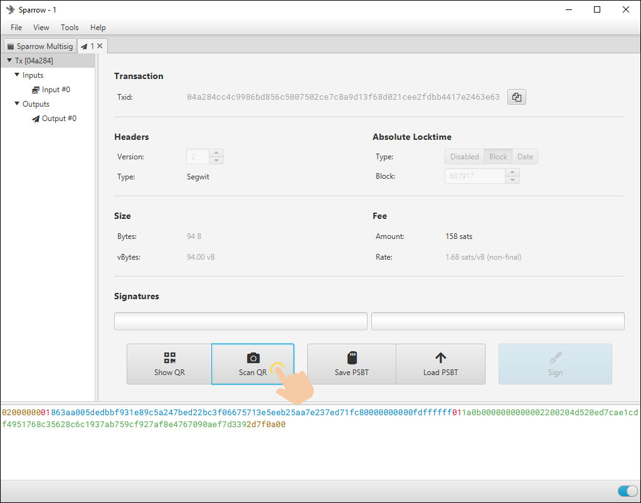Screen dimensions: 641x503
Task: Set locktime type to Disabled
Action: coord(464,157)
